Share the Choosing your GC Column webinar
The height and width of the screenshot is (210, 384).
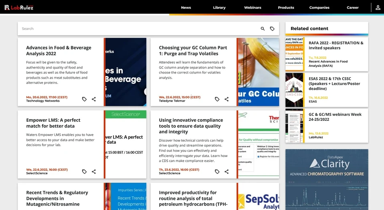tap(226, 99)
